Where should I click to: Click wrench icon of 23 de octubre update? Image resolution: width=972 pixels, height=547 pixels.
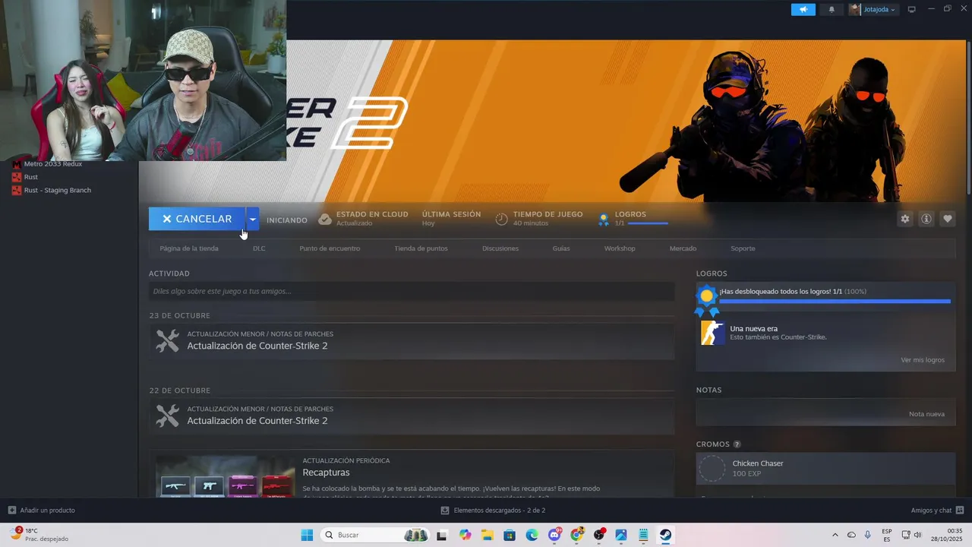167,340
